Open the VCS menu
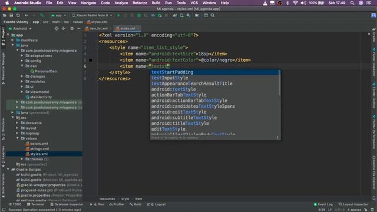This screenshot has width=377, height=212. click(194, 3)
